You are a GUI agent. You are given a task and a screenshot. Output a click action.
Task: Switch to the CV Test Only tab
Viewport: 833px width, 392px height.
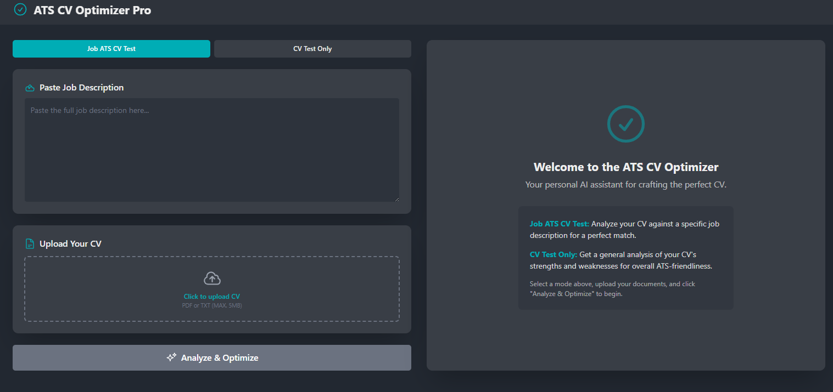[312, 49]
